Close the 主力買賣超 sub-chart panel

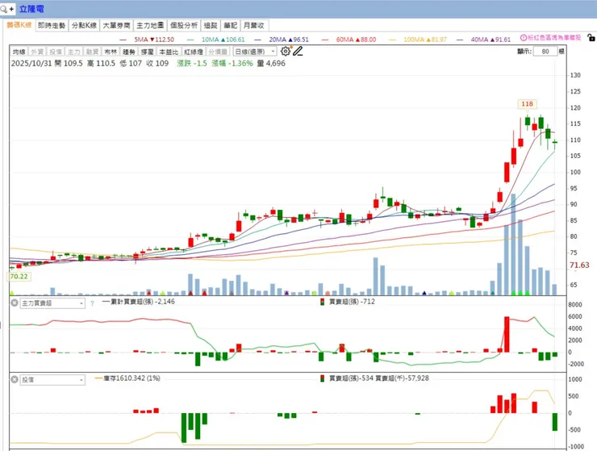pyautogui.click(x=15, y=303)
